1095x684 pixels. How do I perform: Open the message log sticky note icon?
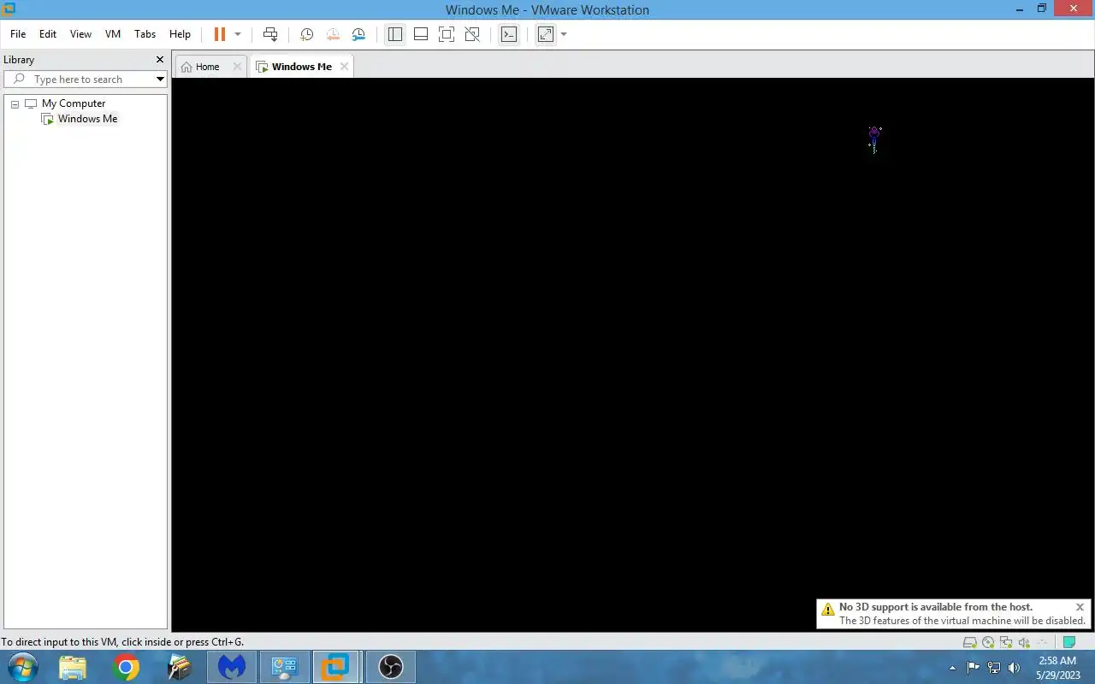click(x=1068, y=643)
